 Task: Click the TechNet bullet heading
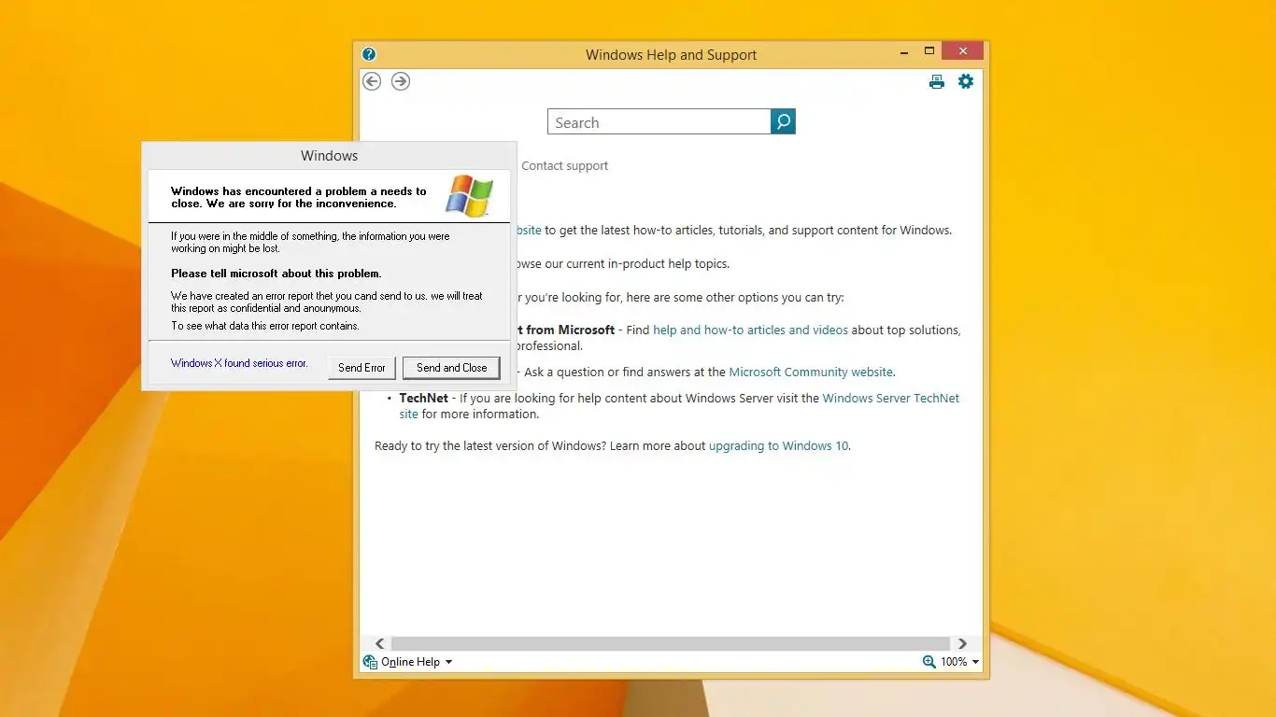click(424, 398)
